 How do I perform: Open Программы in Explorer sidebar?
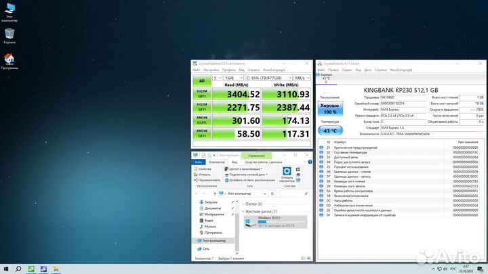213,233
